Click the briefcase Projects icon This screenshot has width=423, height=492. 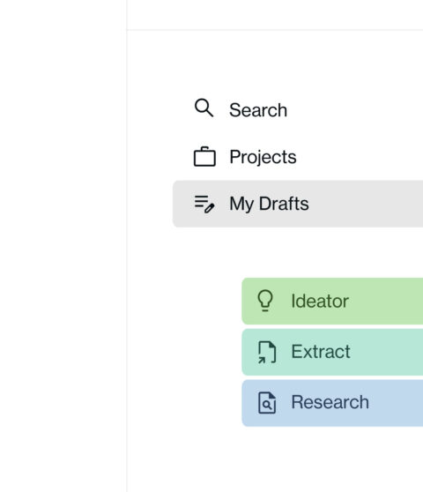[x=204, y=156]
